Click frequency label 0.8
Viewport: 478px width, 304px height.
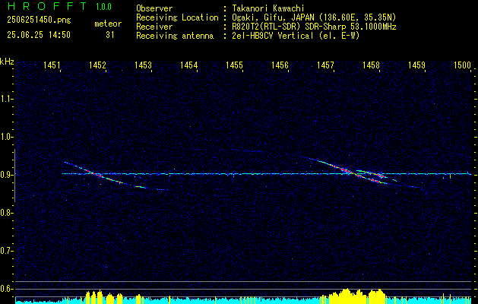point(5,213)
